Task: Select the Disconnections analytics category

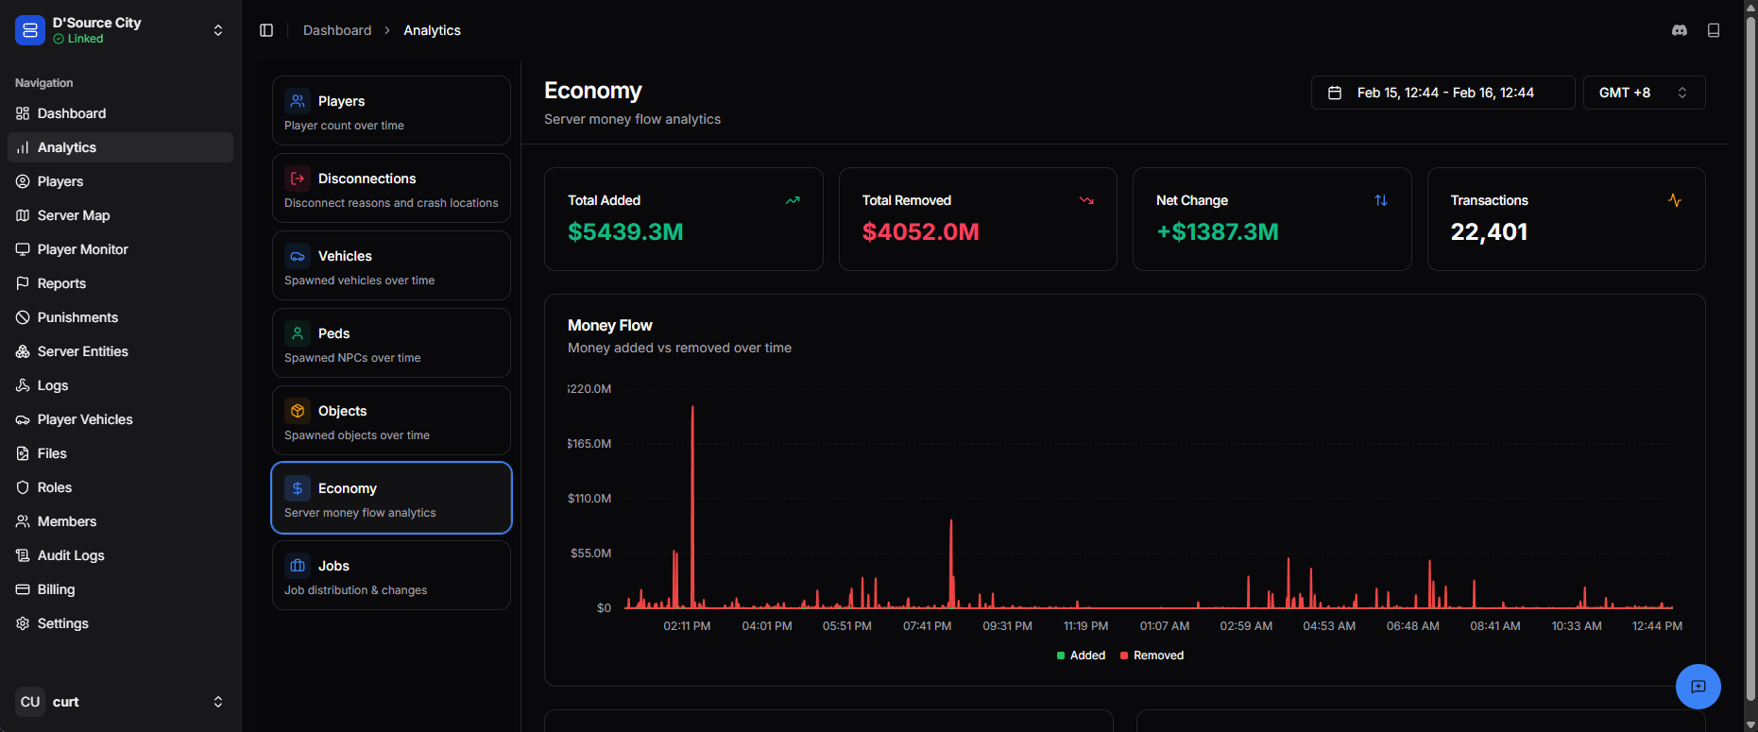Action: pos(391,188)
